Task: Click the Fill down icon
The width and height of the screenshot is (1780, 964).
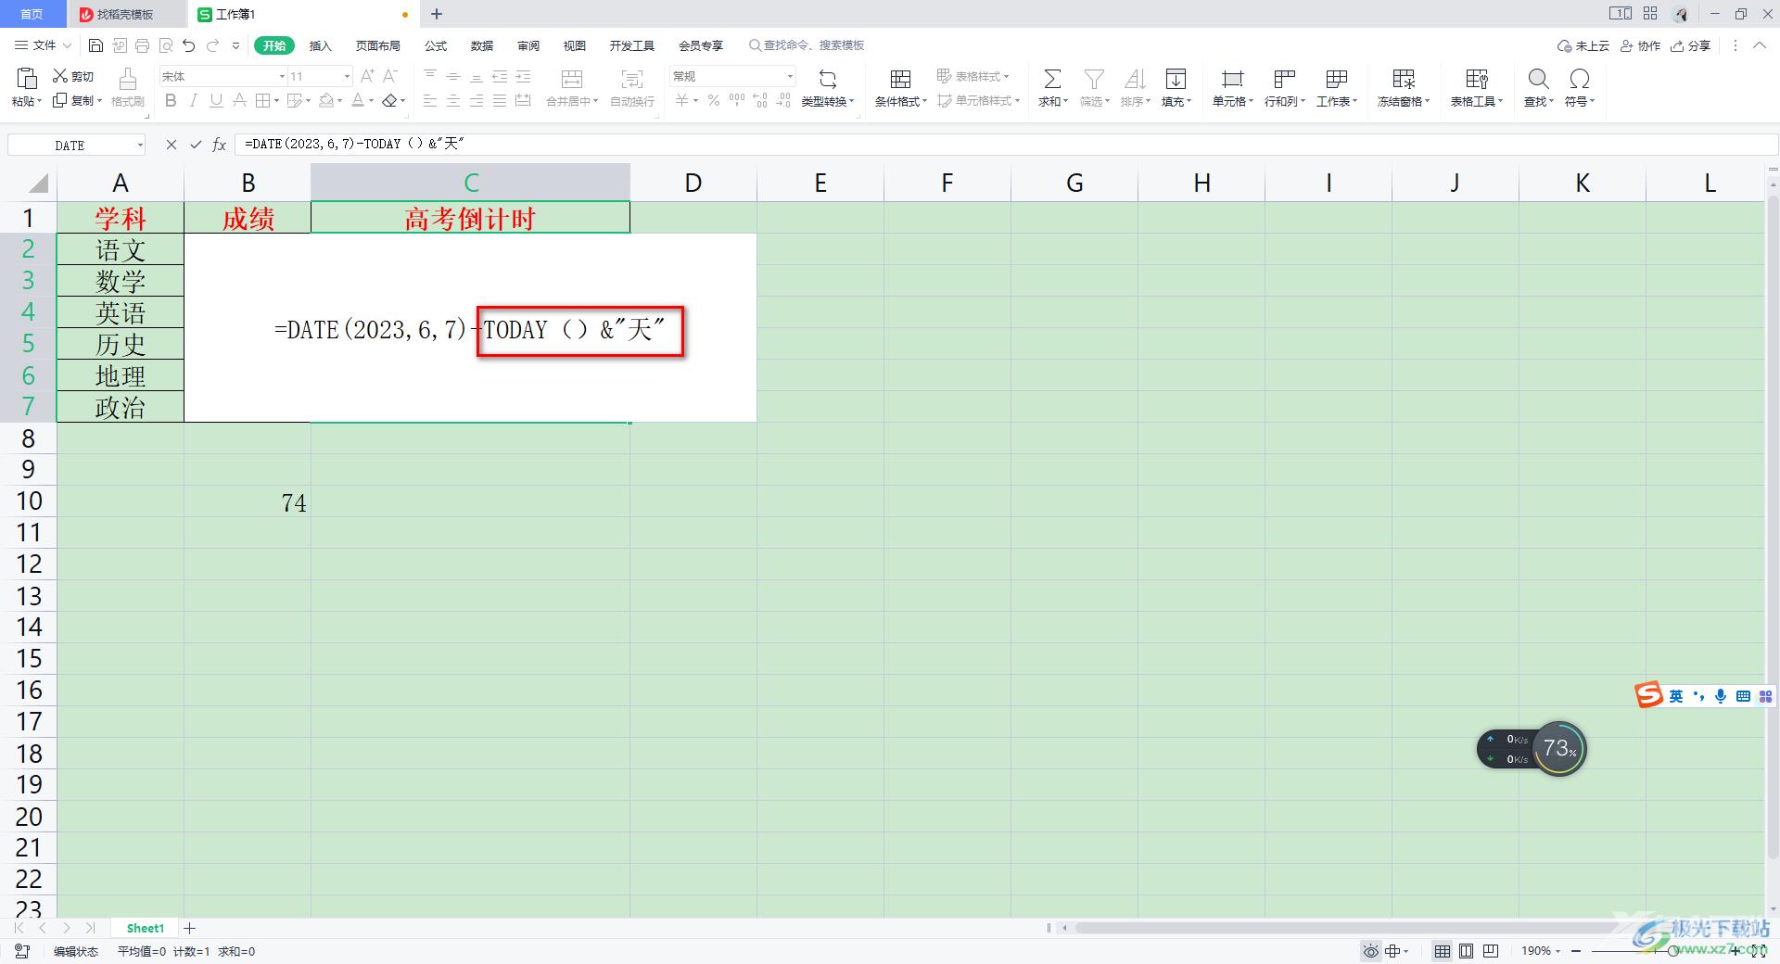Action: coord(1176,78)
